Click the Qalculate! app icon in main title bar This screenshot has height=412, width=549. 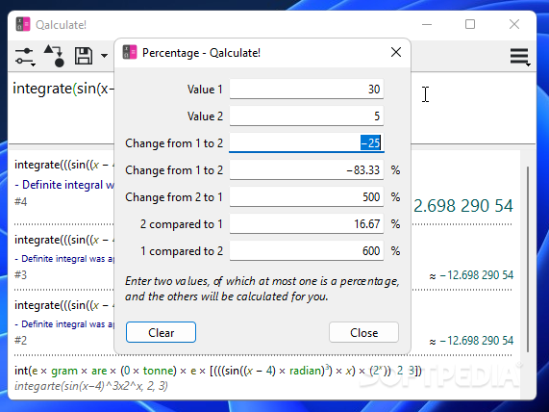pos(23,24)
